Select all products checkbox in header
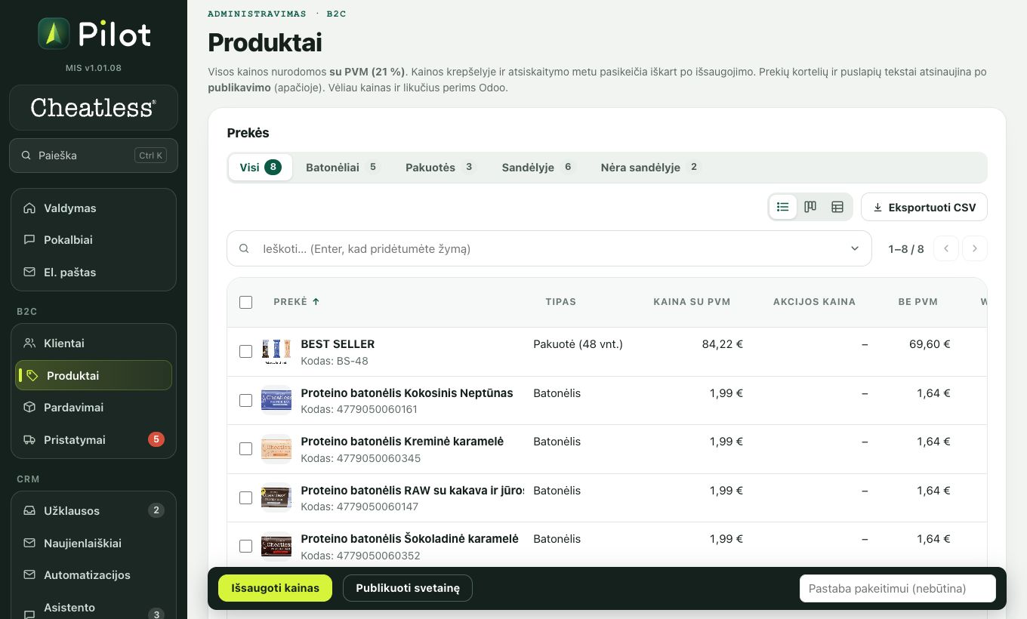Image resolution: width=1027 pixels, height=619 pixels. pos(245,302)
